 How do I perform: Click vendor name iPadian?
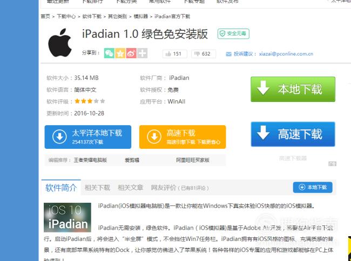coord(179,78)
